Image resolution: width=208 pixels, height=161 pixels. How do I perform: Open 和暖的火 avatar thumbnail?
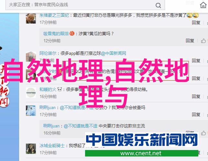31,93
